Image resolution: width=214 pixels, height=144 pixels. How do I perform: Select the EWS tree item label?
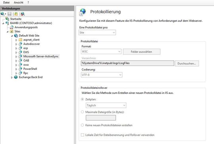[x=26, y=52]
